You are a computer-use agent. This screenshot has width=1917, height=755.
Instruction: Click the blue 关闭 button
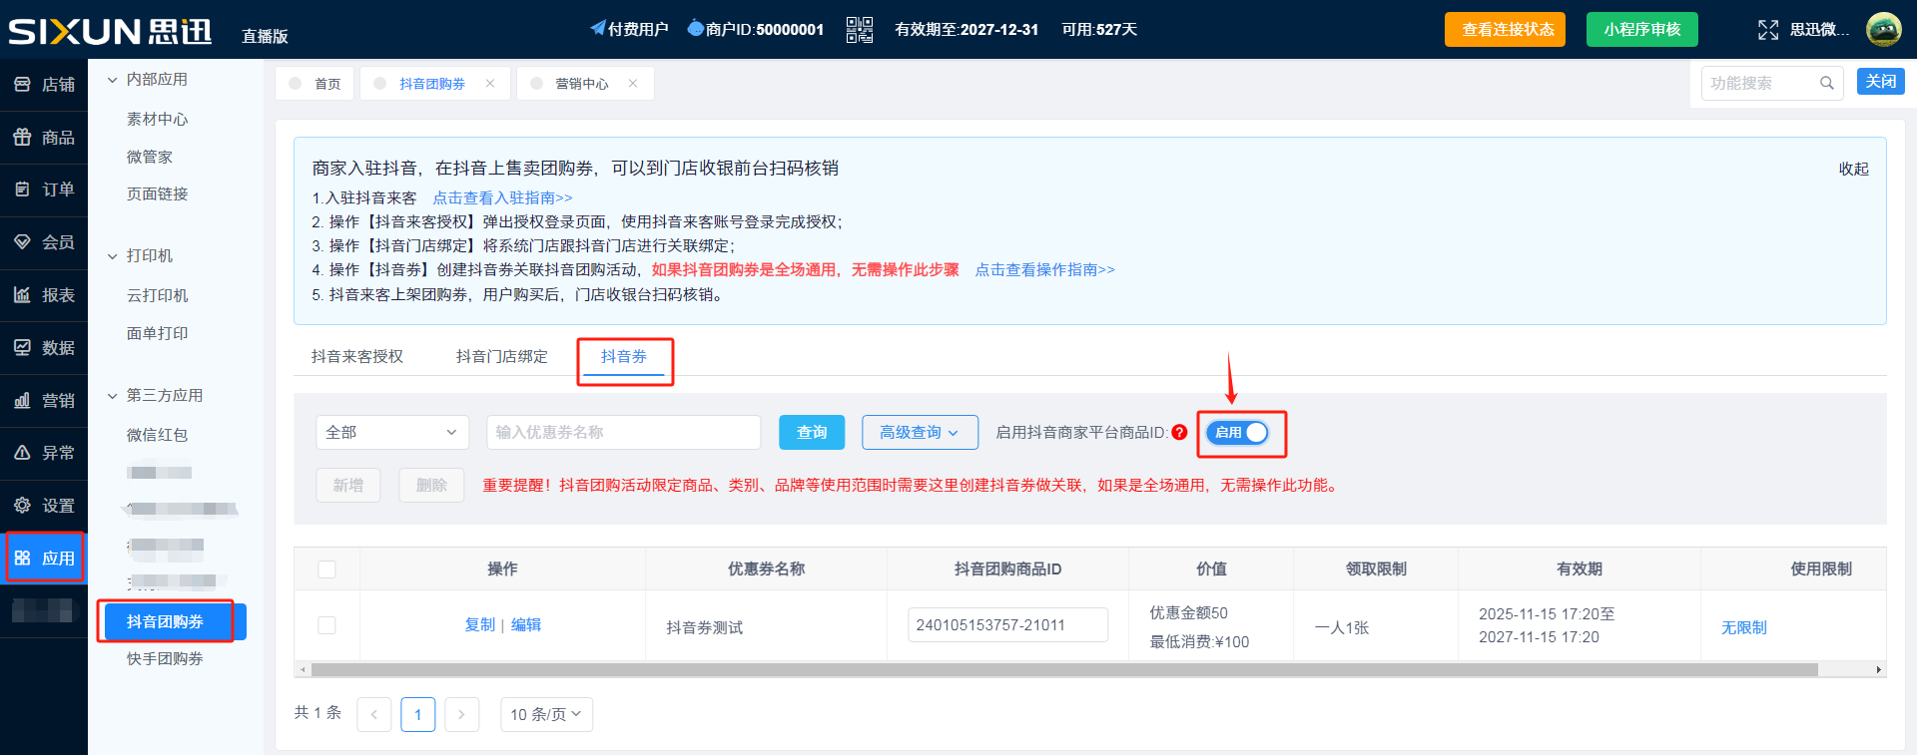coord(1881,82)
